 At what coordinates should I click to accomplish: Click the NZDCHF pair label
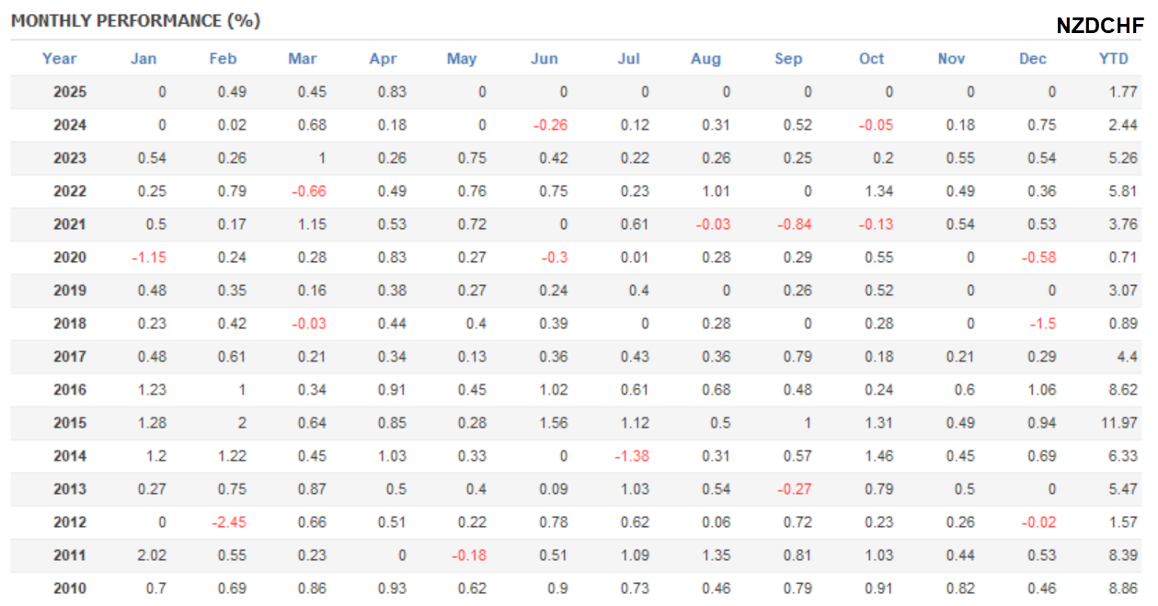click(1100, 26)
